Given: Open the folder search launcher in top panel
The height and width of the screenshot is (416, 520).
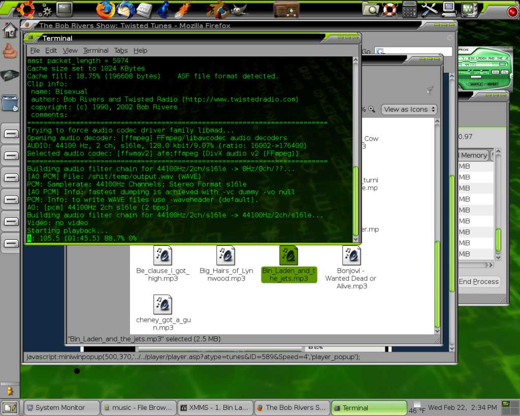Looking at the screenshot, I should click(x=370, y=9).
